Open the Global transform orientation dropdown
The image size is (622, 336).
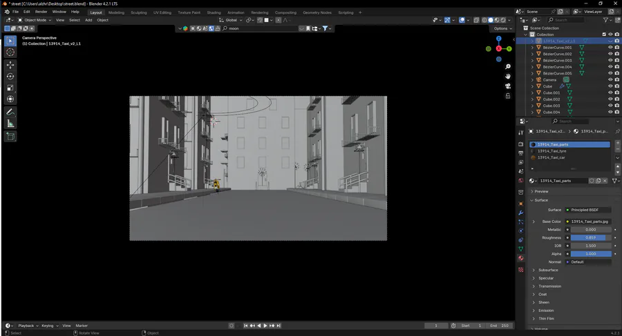(230, 20)
